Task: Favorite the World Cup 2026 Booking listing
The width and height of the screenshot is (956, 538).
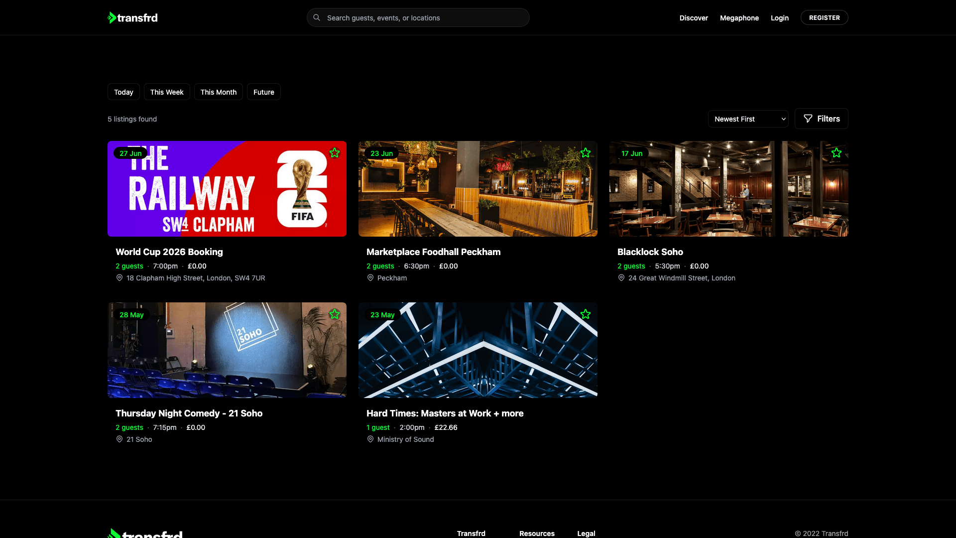Action: [335, 153]
